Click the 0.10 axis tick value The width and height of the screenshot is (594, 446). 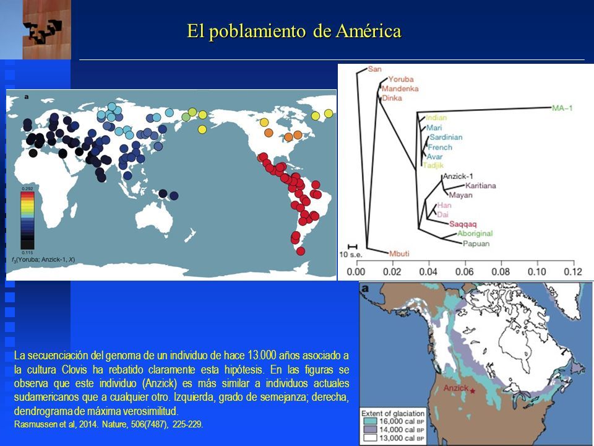pos(537,272)
